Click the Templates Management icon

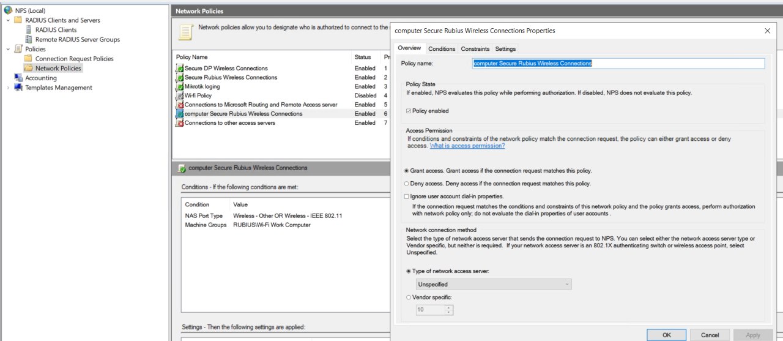(18, 88)
